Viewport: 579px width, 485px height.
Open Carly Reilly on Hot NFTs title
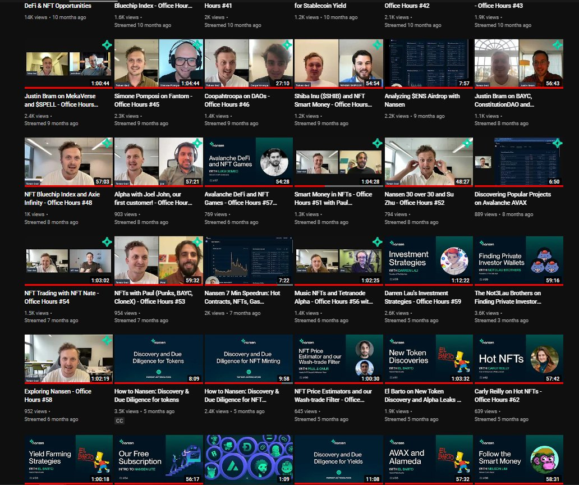508,395
